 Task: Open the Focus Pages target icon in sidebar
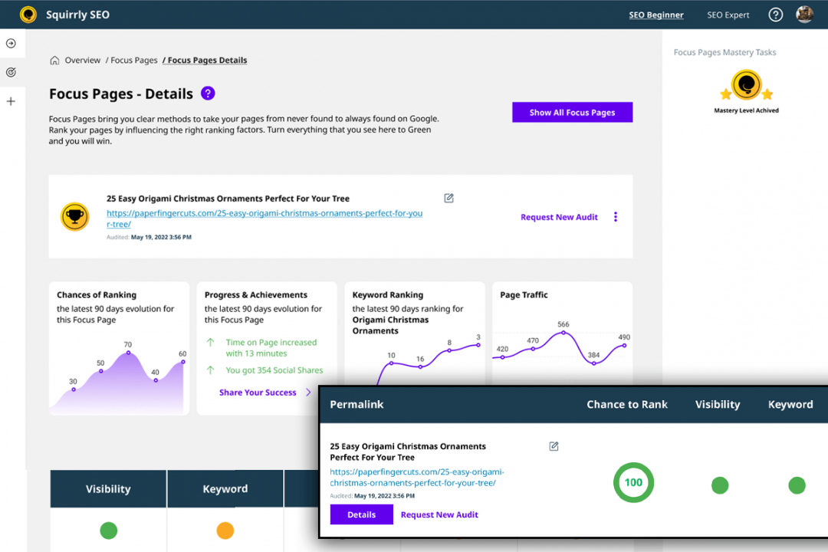12,71
